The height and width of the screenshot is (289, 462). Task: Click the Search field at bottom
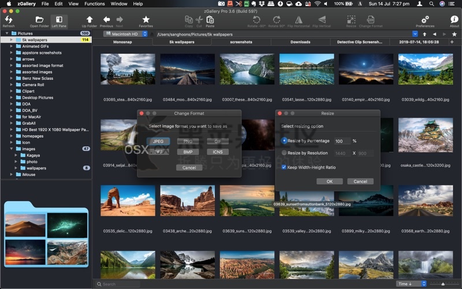pos(118,284)
